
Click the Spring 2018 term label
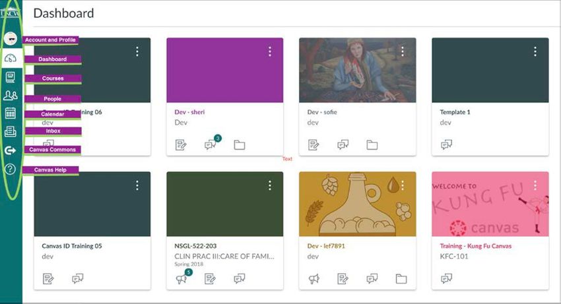tap(189, 264)
